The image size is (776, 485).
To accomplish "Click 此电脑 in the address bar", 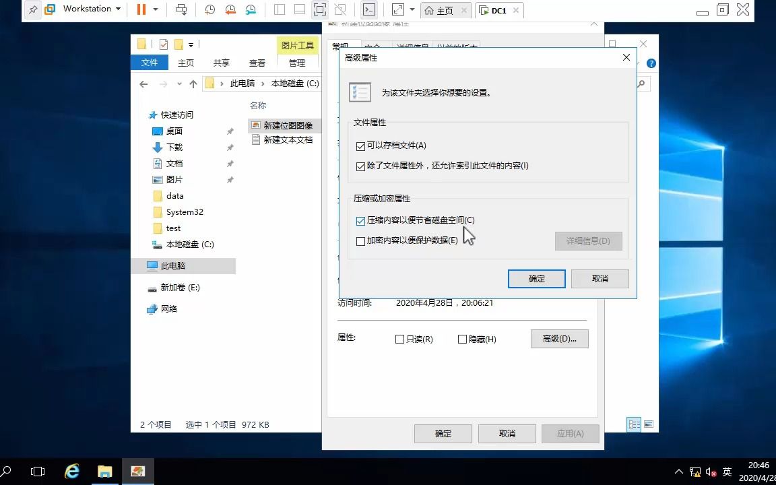I will tap(243, 84).
